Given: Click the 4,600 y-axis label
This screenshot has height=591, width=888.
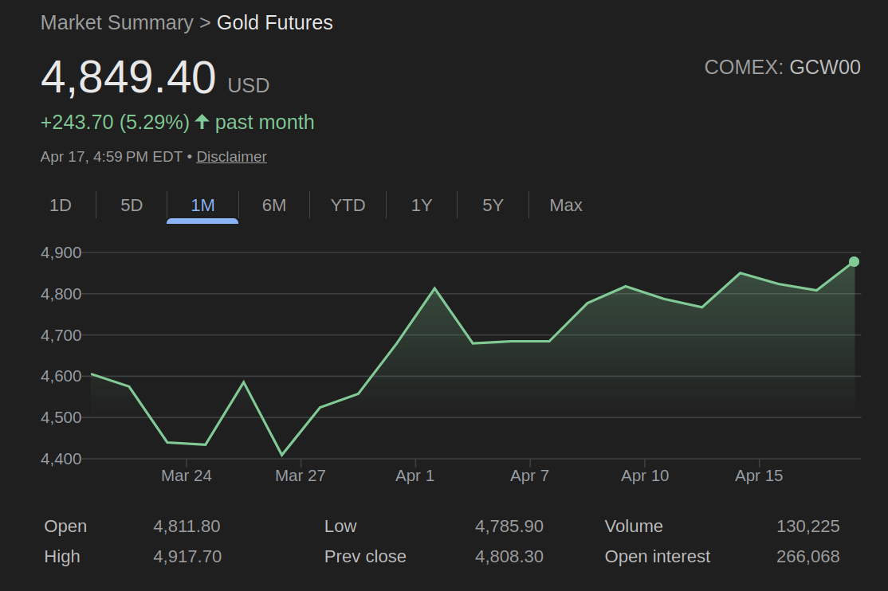Looking at the screenshot, I should coord(61,376).
